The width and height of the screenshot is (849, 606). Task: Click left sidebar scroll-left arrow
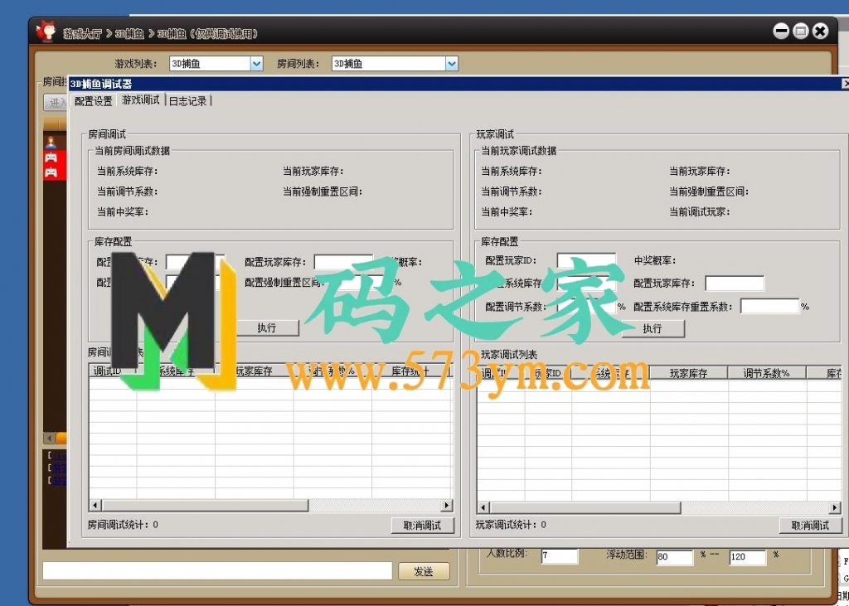[49, 438]
